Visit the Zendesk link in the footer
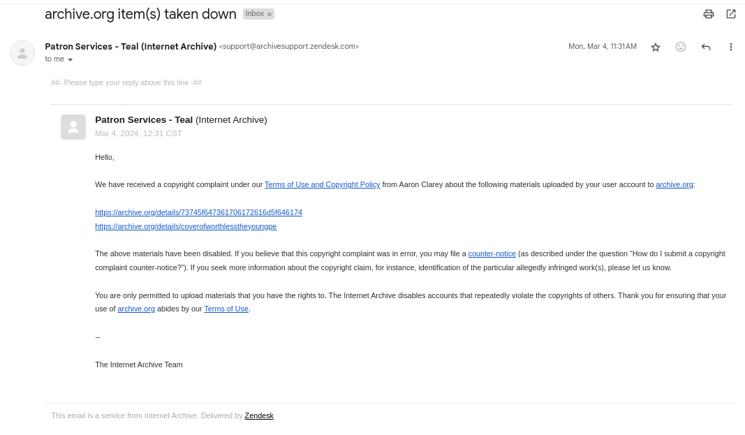This screenshot has height=435, width=745. coord(259,415)
